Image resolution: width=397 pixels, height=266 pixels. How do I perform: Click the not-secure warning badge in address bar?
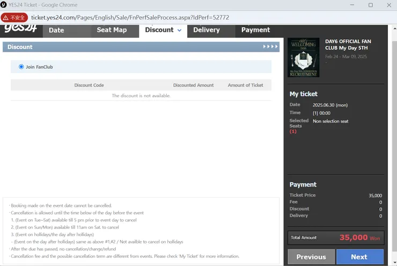pos(14,18)
